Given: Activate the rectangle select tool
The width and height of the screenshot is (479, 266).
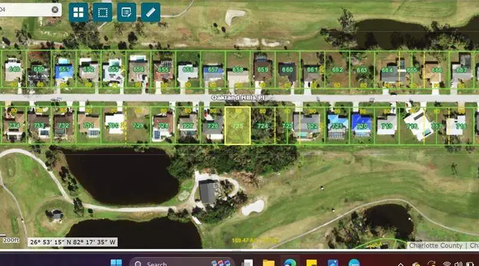Looking at the screenshot, I should pos(102,13).
